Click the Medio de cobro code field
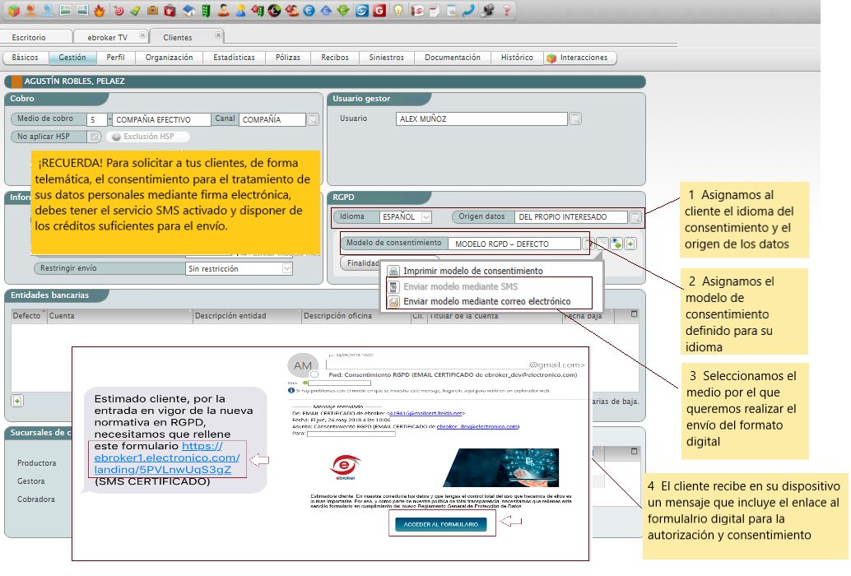Viewport: 851px width, 576px height. click(x=96, y=119)
